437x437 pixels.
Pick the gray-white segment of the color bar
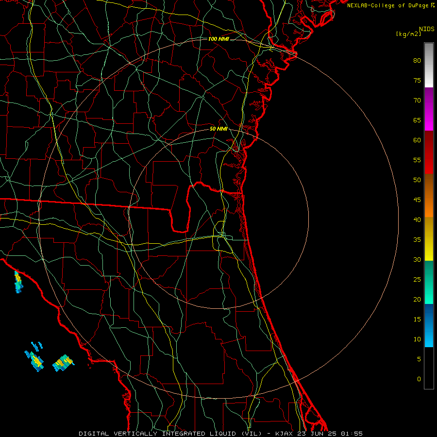[x=429, y=65]
